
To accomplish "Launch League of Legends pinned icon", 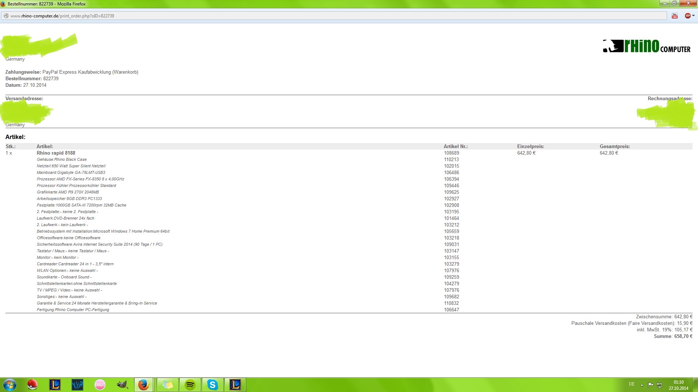I will coord(55,385).
